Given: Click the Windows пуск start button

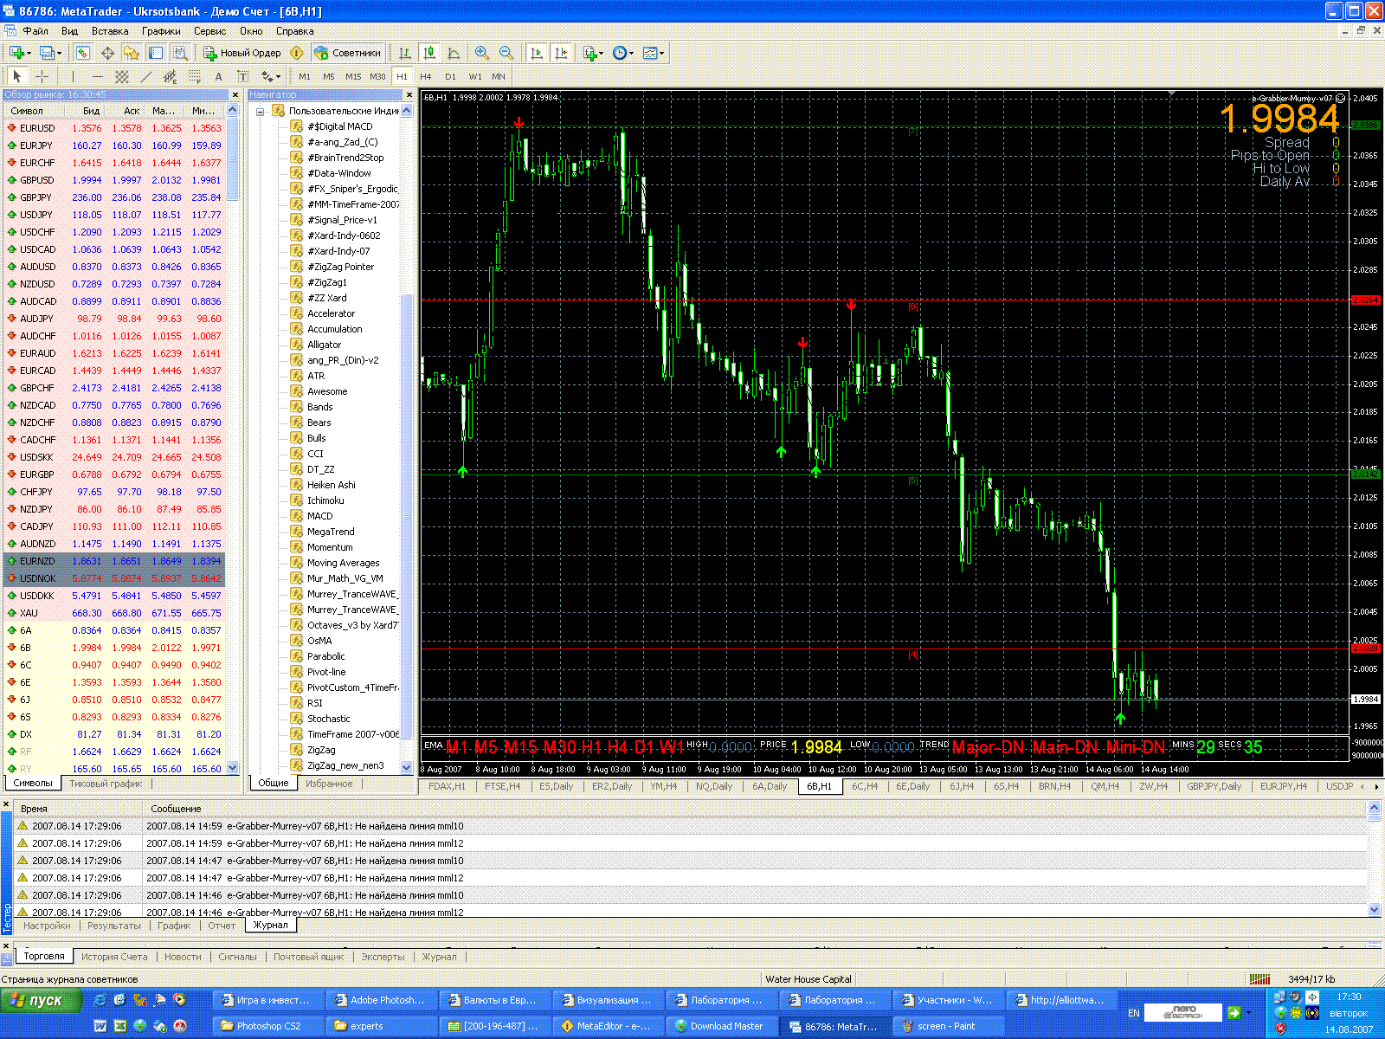Looking at the screenshot, I should (x=41, y=1000).
